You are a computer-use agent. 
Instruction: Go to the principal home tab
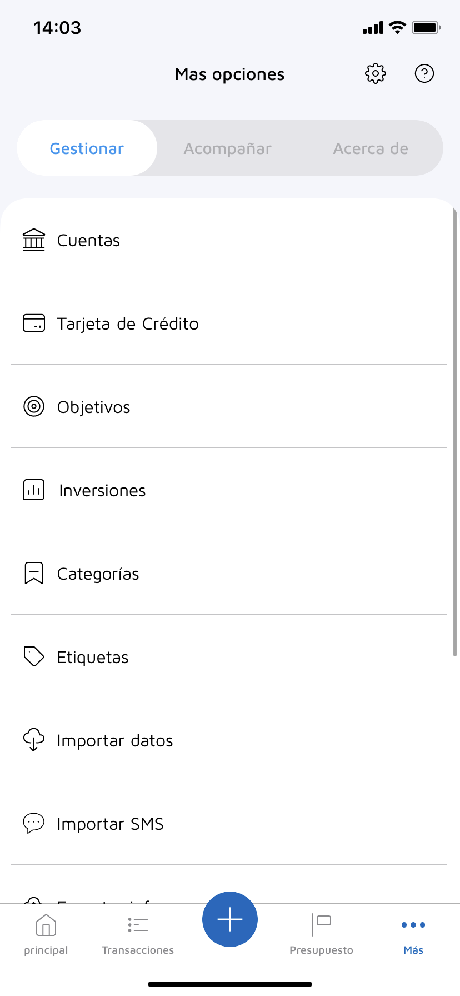coord(46,935)
